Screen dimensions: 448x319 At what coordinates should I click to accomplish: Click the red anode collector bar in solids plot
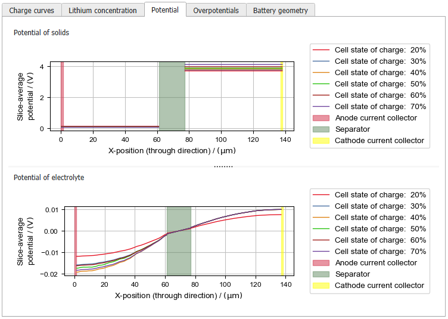coord(62,96)
